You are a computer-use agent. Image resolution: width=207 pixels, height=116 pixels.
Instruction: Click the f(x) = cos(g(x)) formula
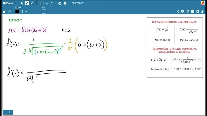pyautogui.click(x=160, y=69)
